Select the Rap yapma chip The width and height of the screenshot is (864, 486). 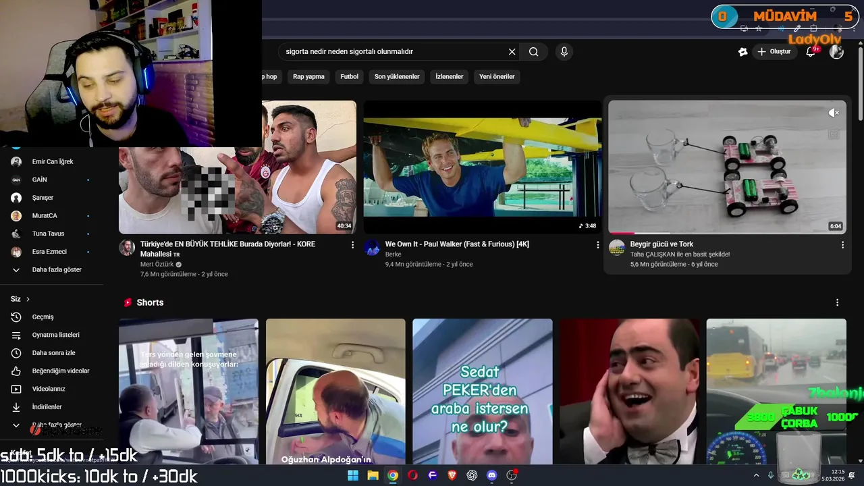[308, 76]
